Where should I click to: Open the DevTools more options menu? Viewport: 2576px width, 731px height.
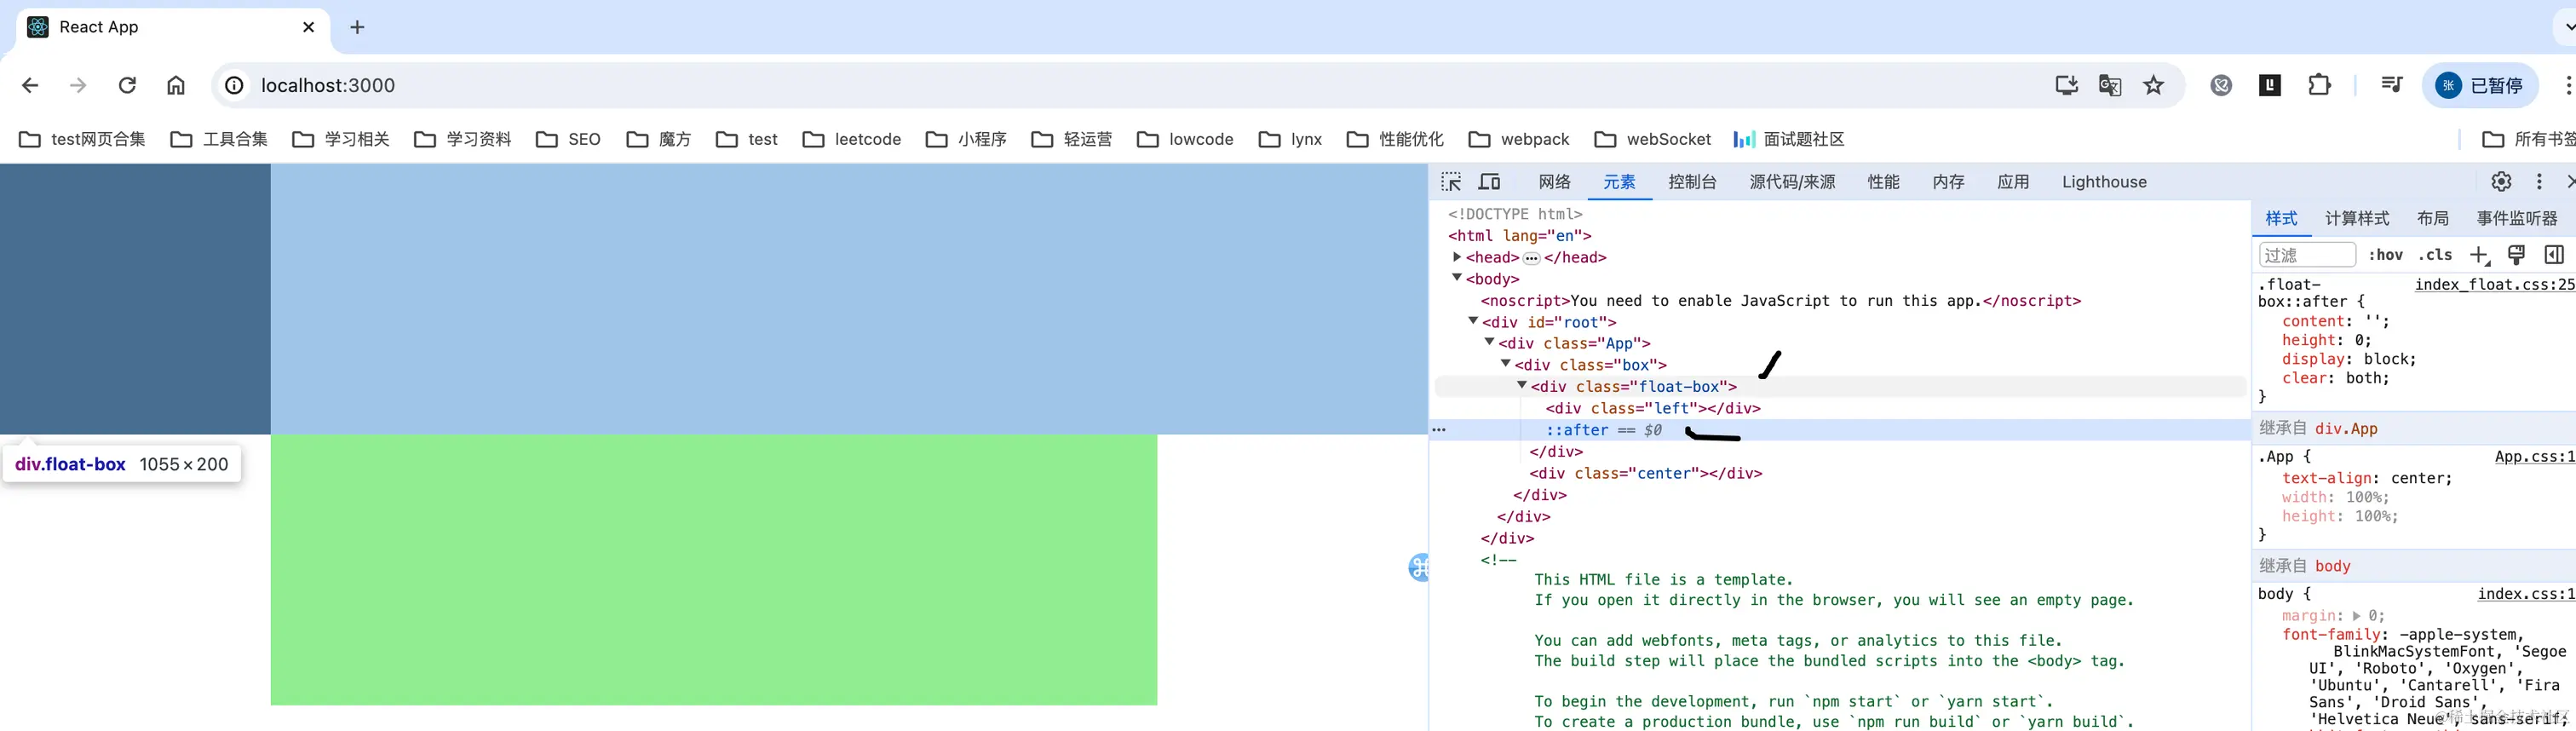(2539, 182)
